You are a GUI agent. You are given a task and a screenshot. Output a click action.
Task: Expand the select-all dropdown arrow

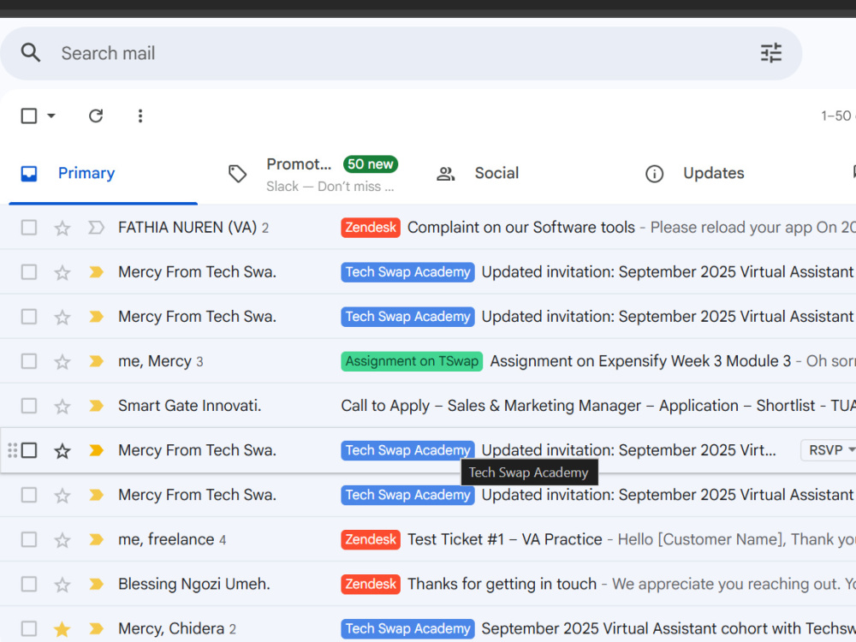click(51, 116)
